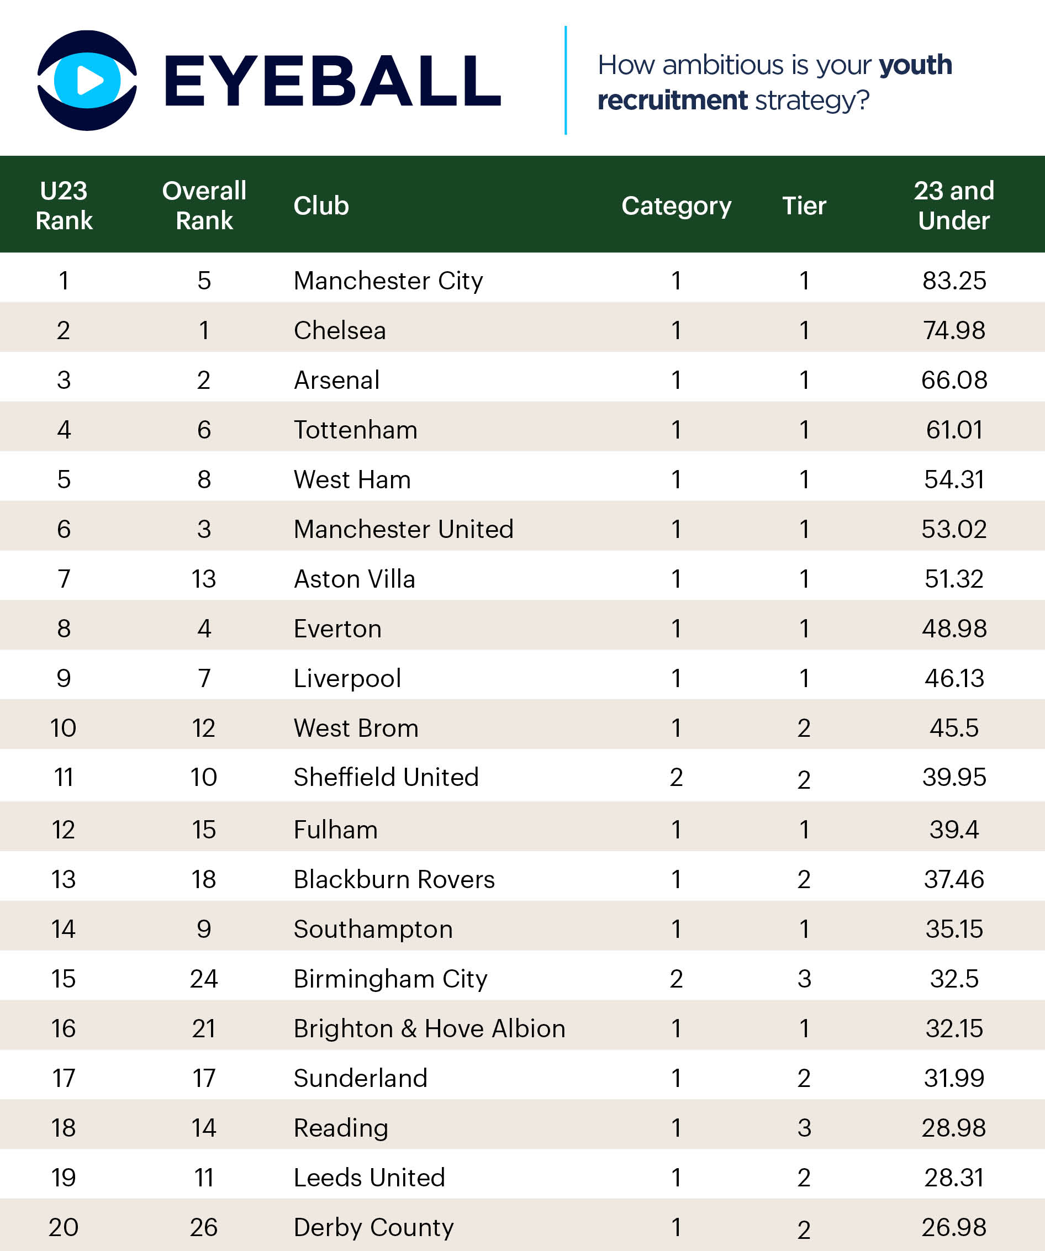Click the 'Club' column header
This screenshot has width=1045, height=1251.
pos(321,205)
